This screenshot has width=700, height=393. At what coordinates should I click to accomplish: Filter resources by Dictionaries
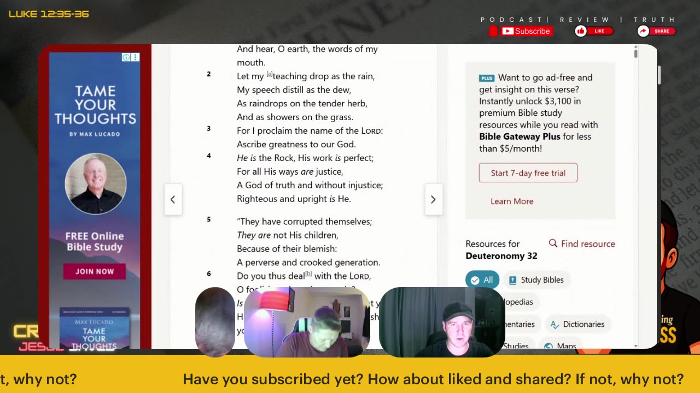tap(577, 324)
